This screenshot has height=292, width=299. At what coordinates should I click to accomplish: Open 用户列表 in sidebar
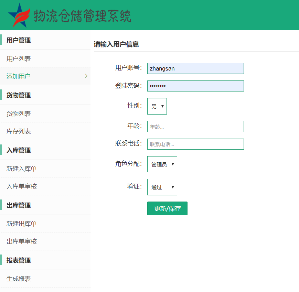coord(45,59)
